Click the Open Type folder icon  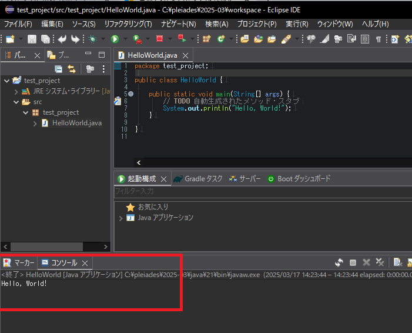tap(244, 39)
